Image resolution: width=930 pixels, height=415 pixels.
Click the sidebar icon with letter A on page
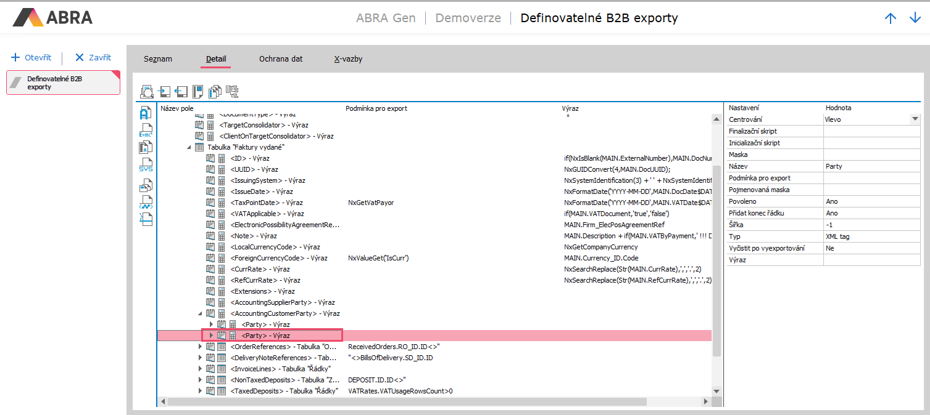click(x=146, y=113)
